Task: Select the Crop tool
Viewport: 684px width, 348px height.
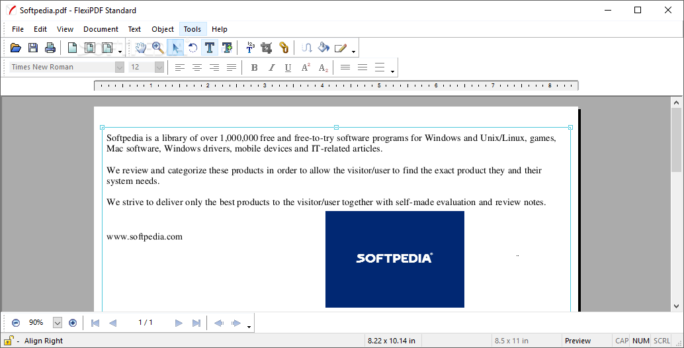Action: (x=267, y=48)
